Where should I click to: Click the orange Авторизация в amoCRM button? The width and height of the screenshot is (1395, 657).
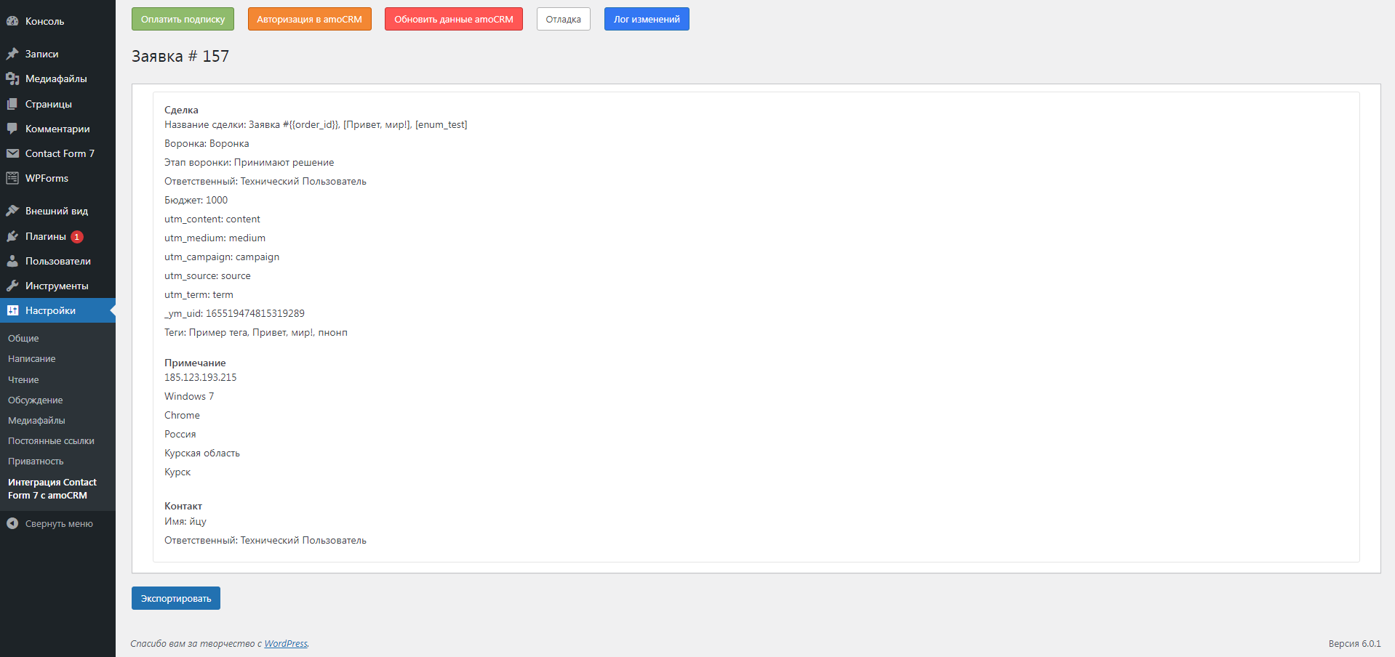point(309,20)
